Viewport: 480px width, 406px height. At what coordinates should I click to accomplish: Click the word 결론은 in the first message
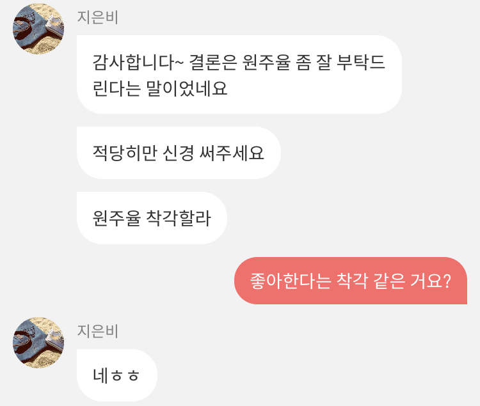coord(213,62)
